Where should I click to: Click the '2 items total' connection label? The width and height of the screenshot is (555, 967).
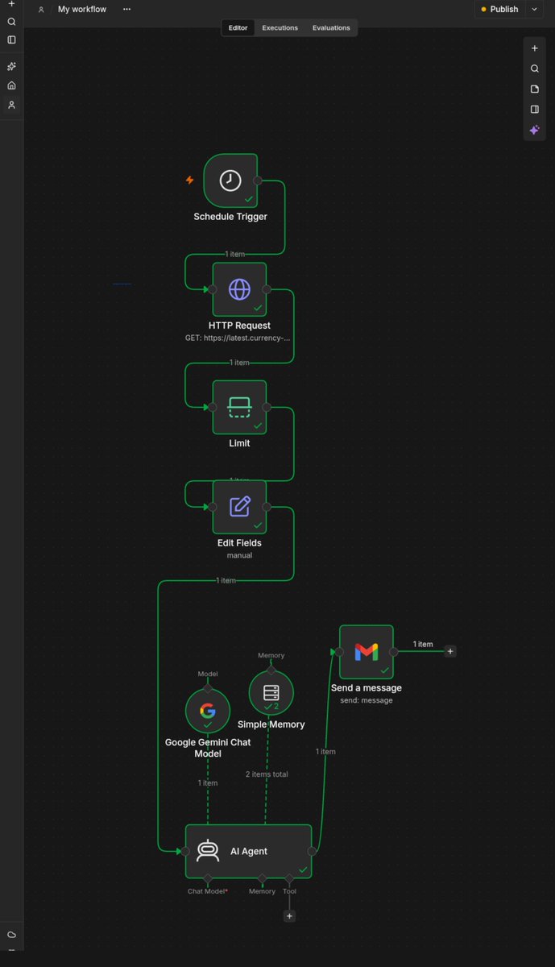[x=267, y=774]
